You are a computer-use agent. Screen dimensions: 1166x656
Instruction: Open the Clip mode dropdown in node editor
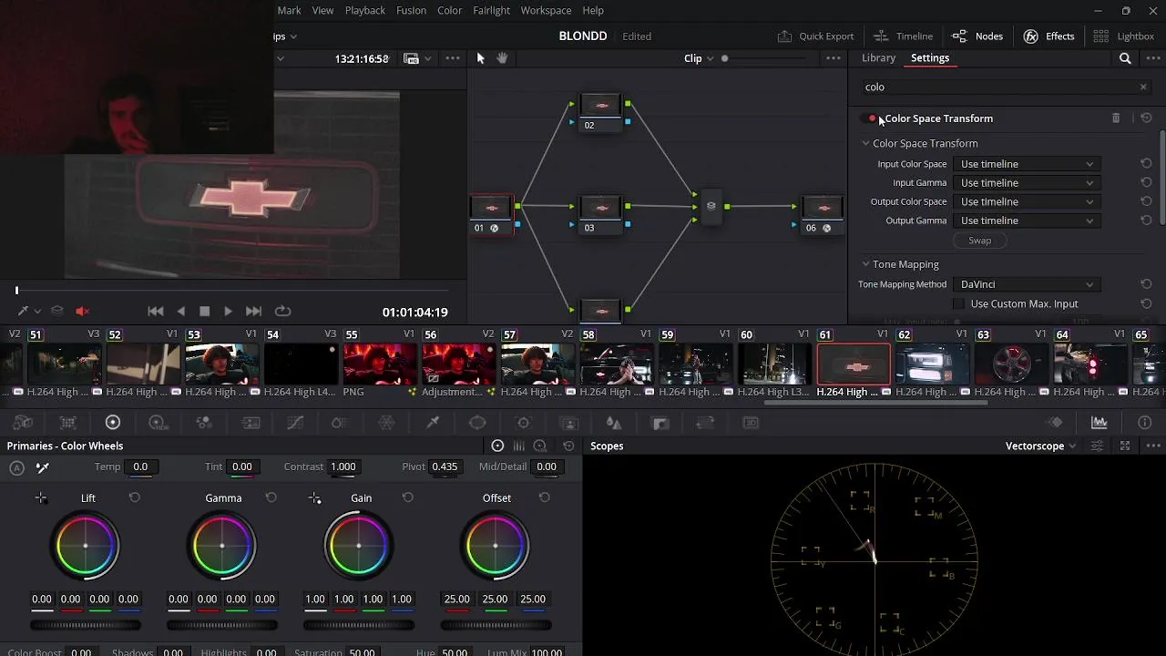[x=699, y=58]
